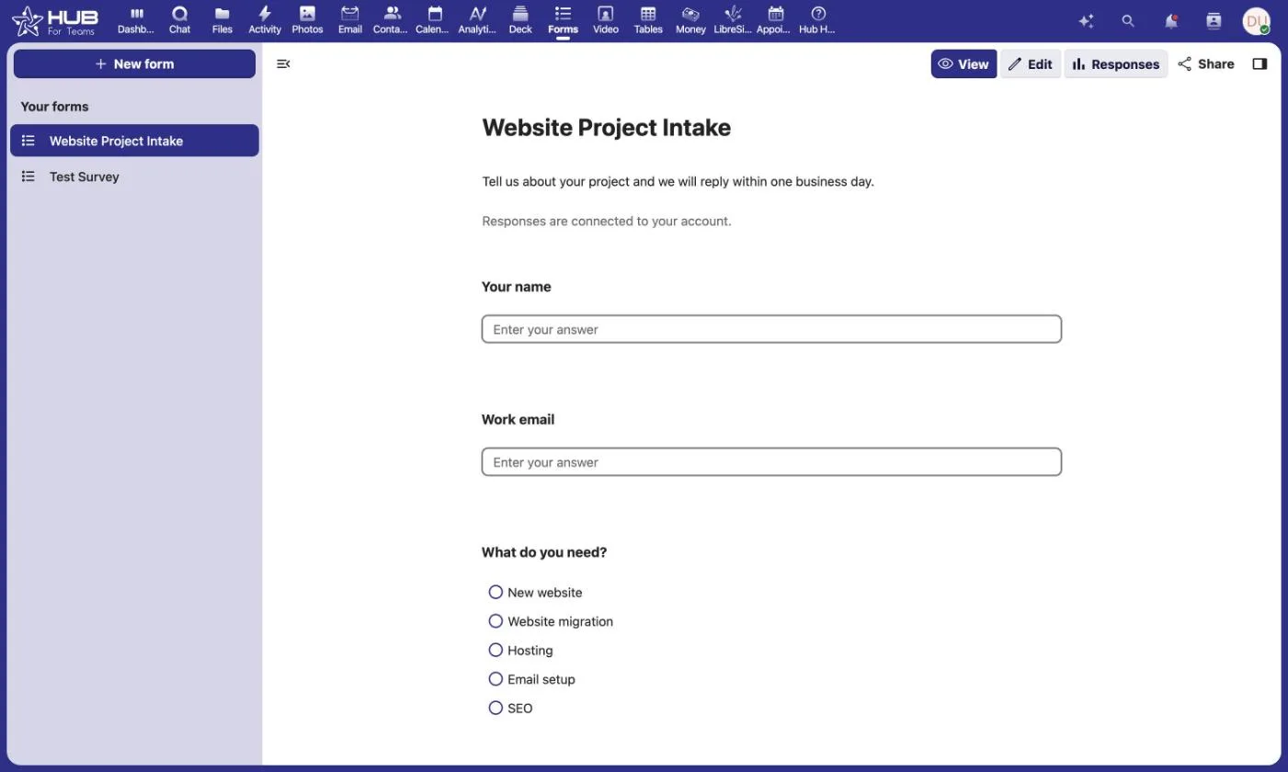Image resolution: width=1288 pixels, height=772 pixels.
Task: Create a new form
Action: [x=134, y=63]
